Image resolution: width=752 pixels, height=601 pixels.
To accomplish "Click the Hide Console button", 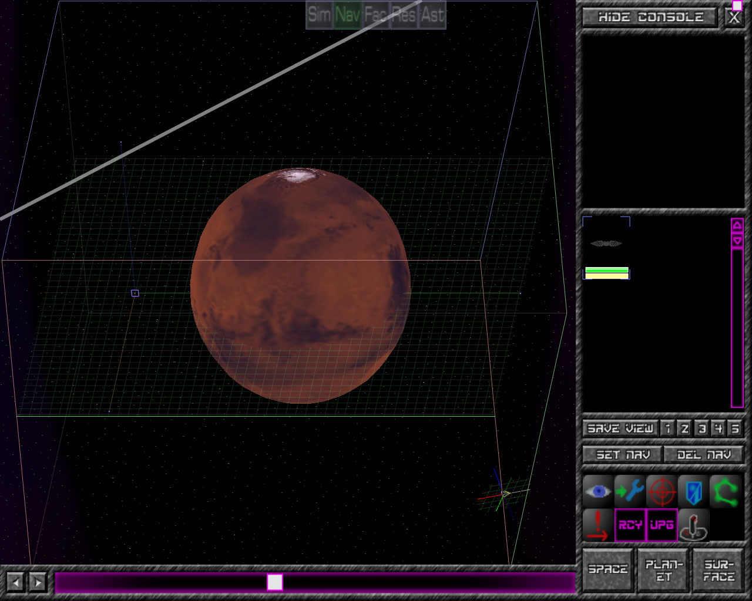I will [650, 17].
